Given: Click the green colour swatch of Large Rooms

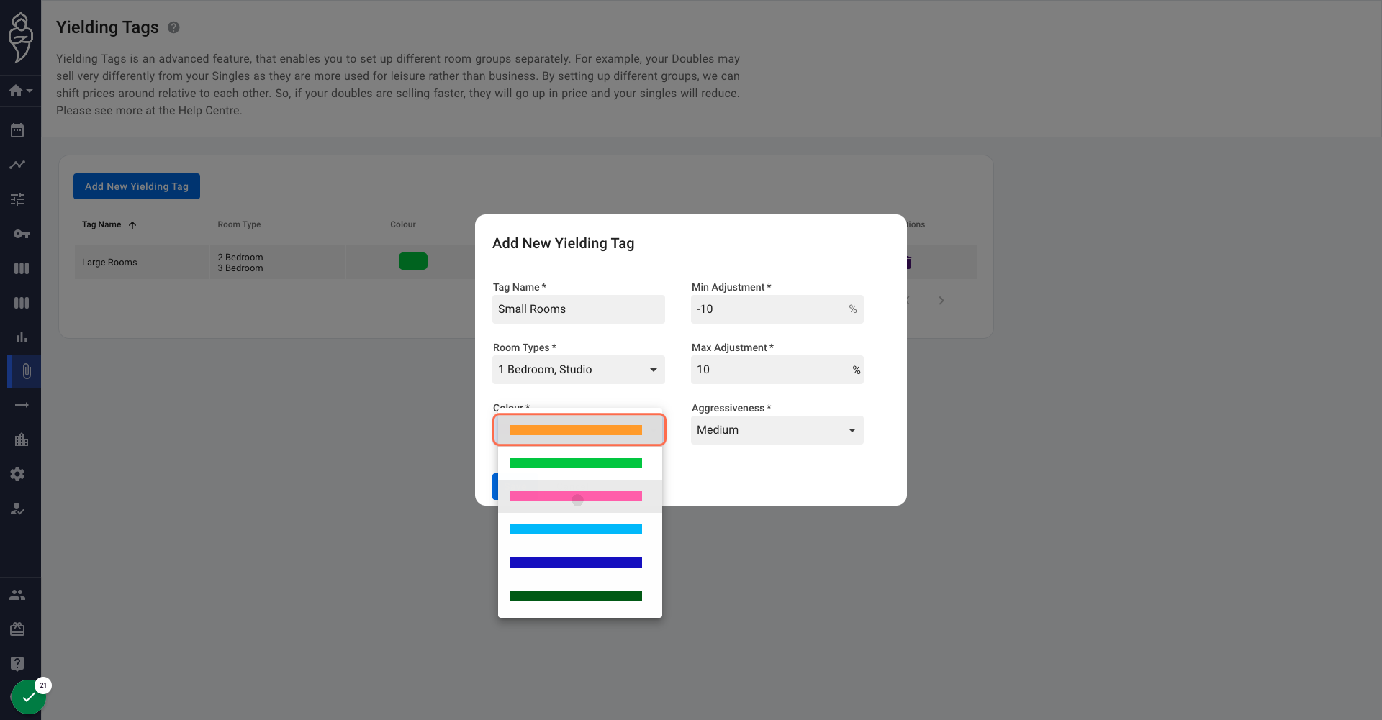Looking at the screenshot, I should 413,261.
